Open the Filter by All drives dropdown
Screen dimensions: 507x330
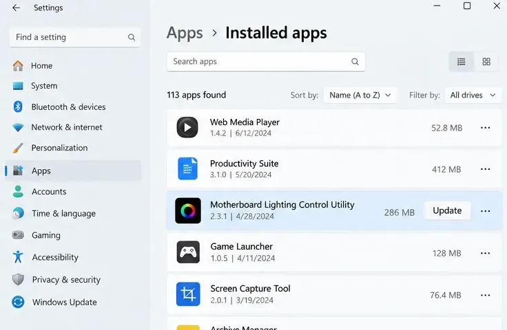point(473,95)
